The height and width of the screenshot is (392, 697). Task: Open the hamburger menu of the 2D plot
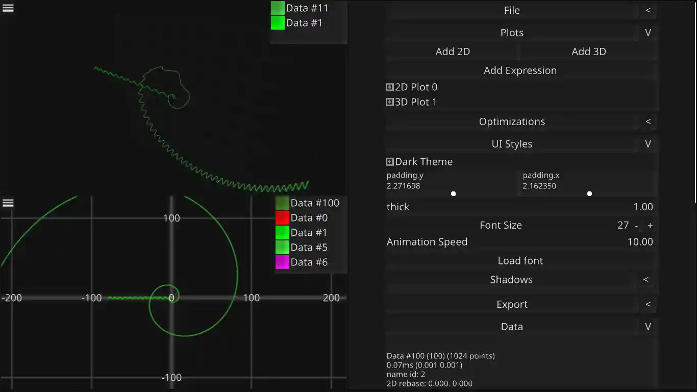coord(8,203)
